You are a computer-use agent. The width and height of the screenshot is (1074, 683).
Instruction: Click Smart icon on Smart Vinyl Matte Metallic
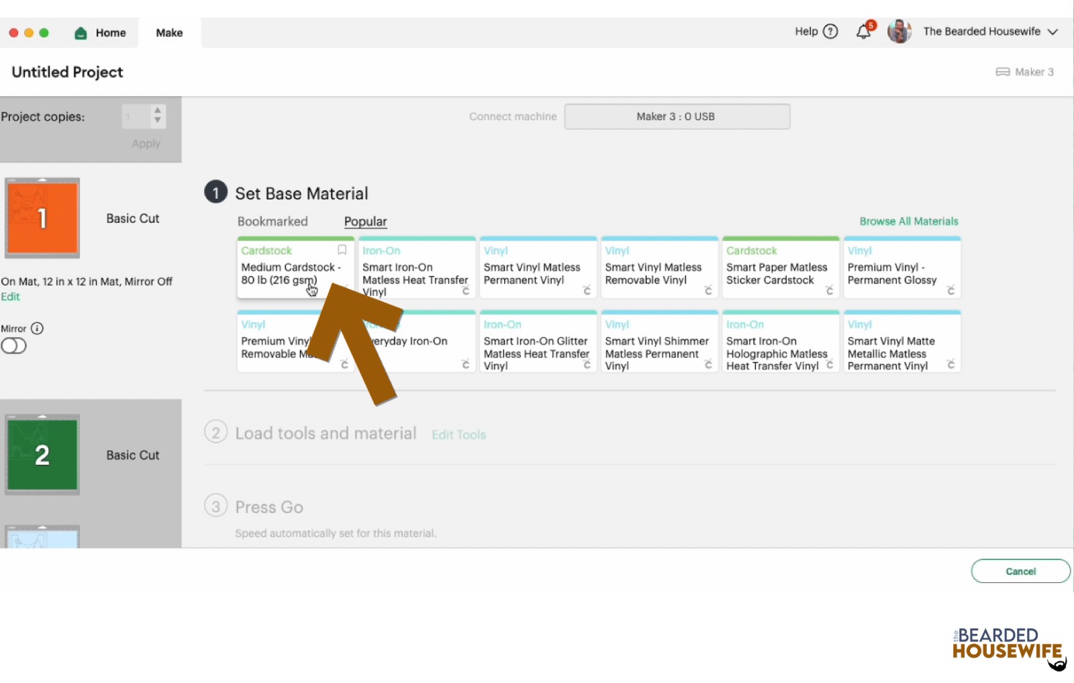point(950,364)
